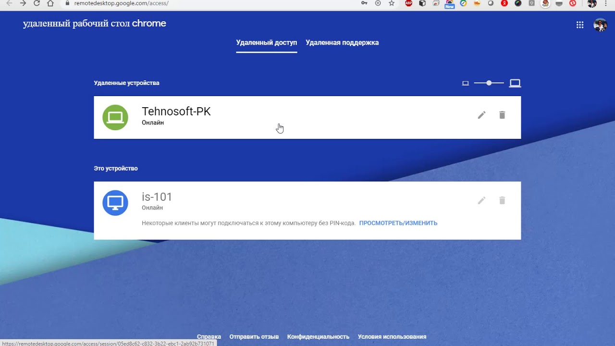Edit the is-101 device name (pencil)

(x=481, y=200)
